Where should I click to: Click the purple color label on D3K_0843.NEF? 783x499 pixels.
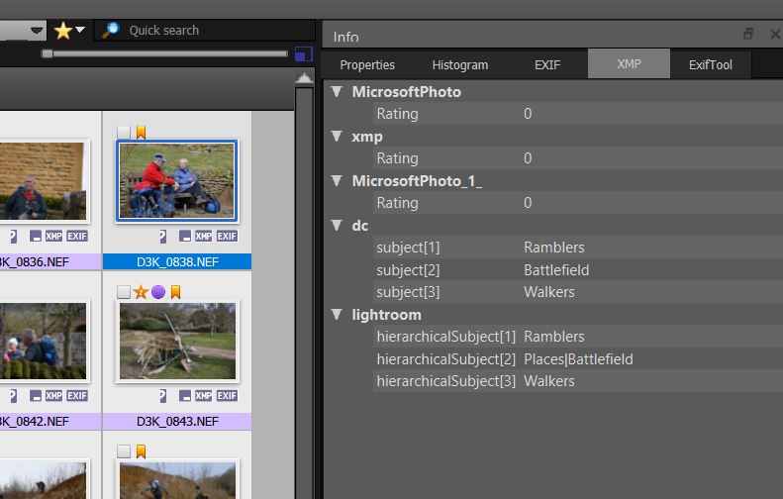(x=157, y=292)
